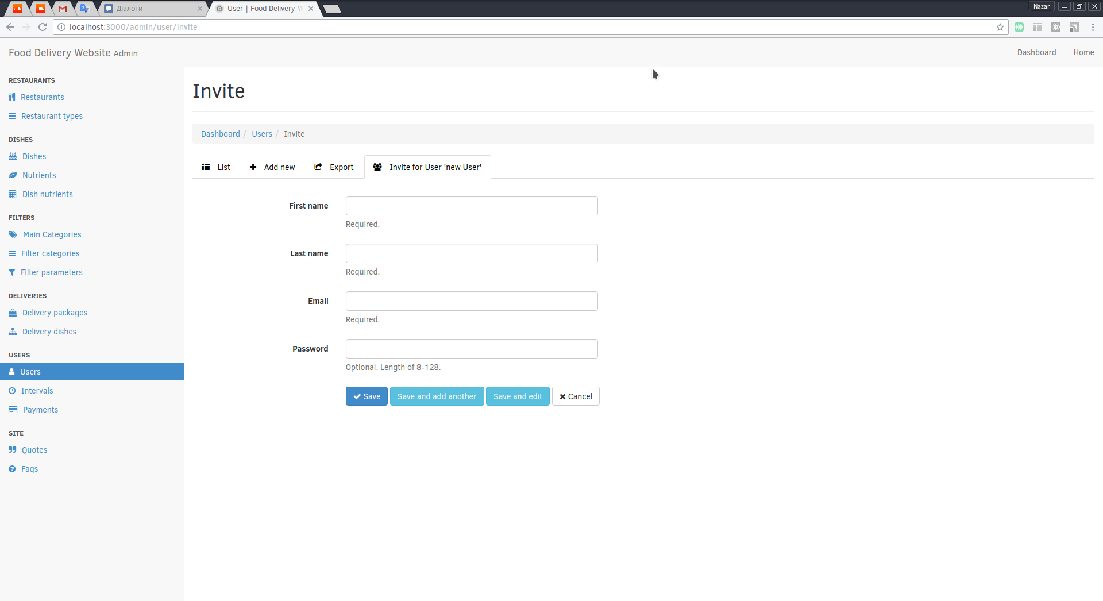Open the Export tab

[334, 167]
